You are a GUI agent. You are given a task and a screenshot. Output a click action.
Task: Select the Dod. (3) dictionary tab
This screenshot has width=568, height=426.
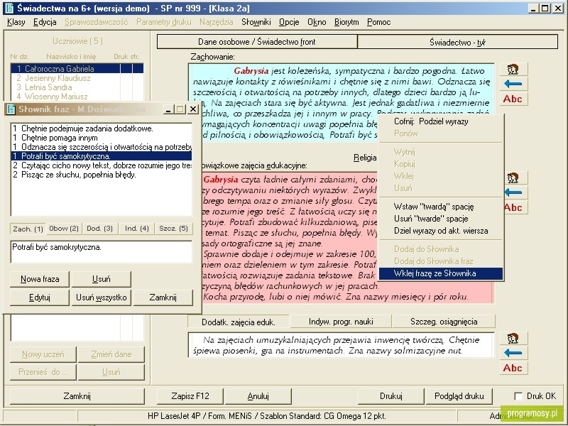99,229
